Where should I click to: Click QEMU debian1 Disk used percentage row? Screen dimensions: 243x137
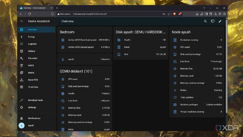pos(85,86)
